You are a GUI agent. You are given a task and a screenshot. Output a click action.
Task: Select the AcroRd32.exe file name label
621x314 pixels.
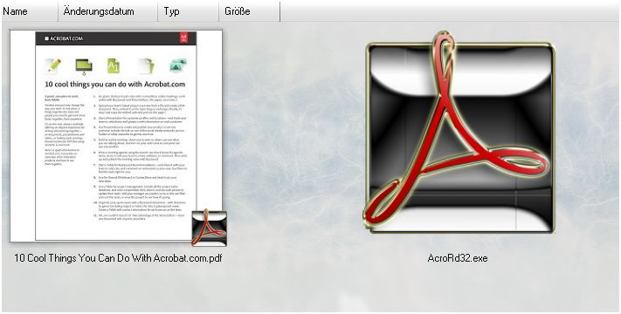click(458, 258)
